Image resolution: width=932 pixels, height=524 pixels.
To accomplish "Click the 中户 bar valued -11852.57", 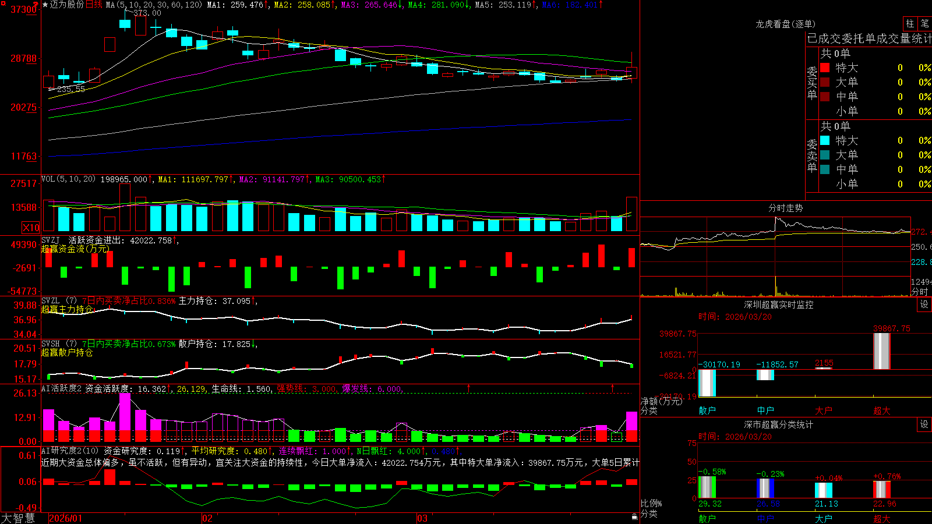I will (765, 375).
